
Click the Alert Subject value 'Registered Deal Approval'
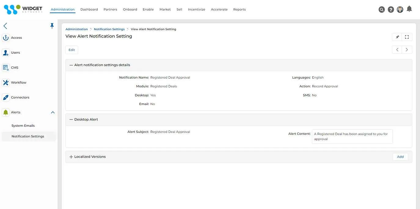[x=170, y=132]
